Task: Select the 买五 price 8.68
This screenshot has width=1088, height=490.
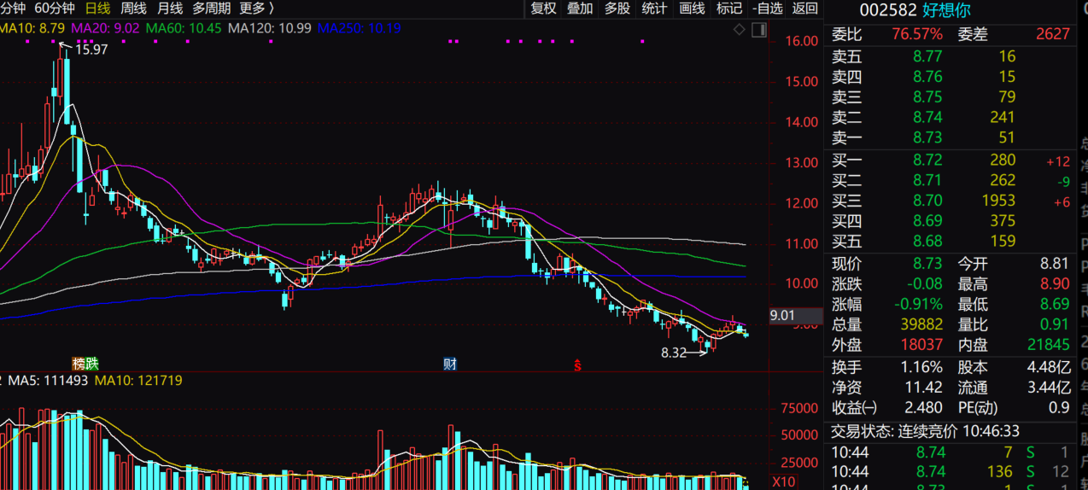Action: pyautogui.click(x=927, y=241)
